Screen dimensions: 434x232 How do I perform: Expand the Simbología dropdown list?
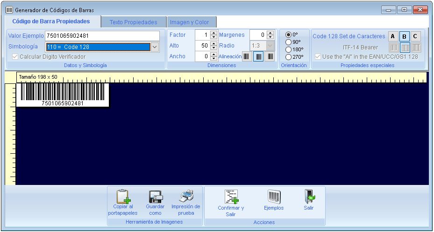pyautogui.click(x=155, y=47)
